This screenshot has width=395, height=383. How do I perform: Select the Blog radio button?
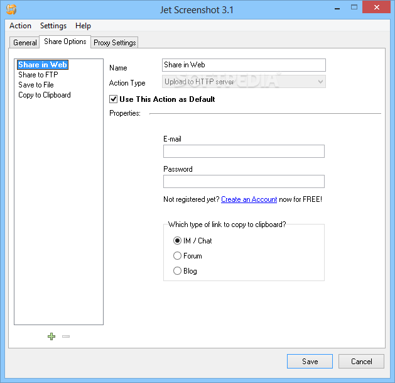[177, 271]
